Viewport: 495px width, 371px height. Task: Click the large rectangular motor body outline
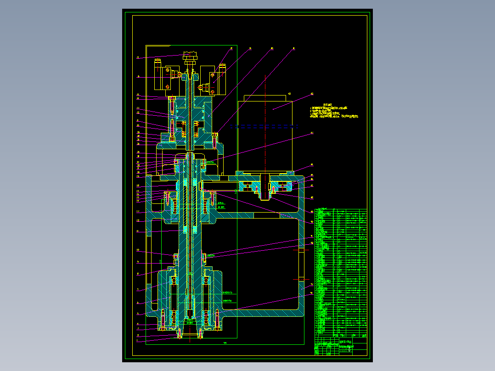[x=265, y=136]
